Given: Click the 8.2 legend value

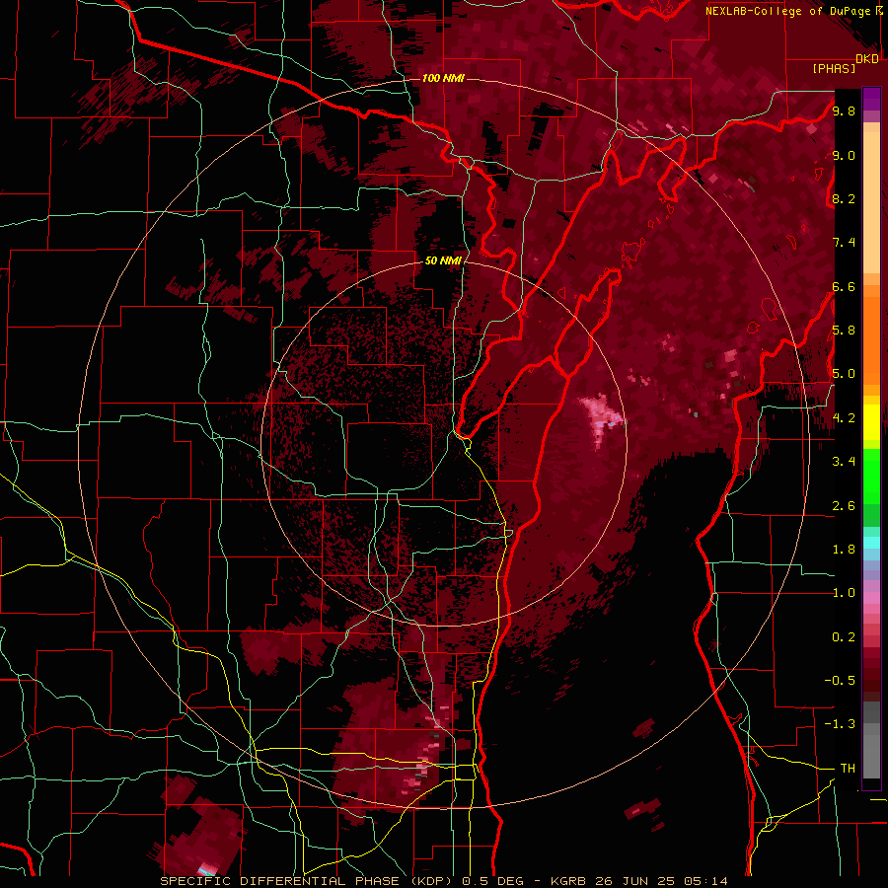Looking at the screenshot, I should pos(844,198).
